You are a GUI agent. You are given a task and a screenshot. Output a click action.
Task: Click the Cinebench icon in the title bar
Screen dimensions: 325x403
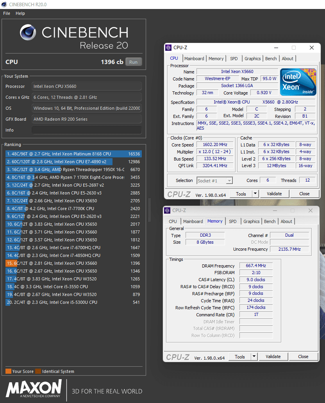(4, 4)
